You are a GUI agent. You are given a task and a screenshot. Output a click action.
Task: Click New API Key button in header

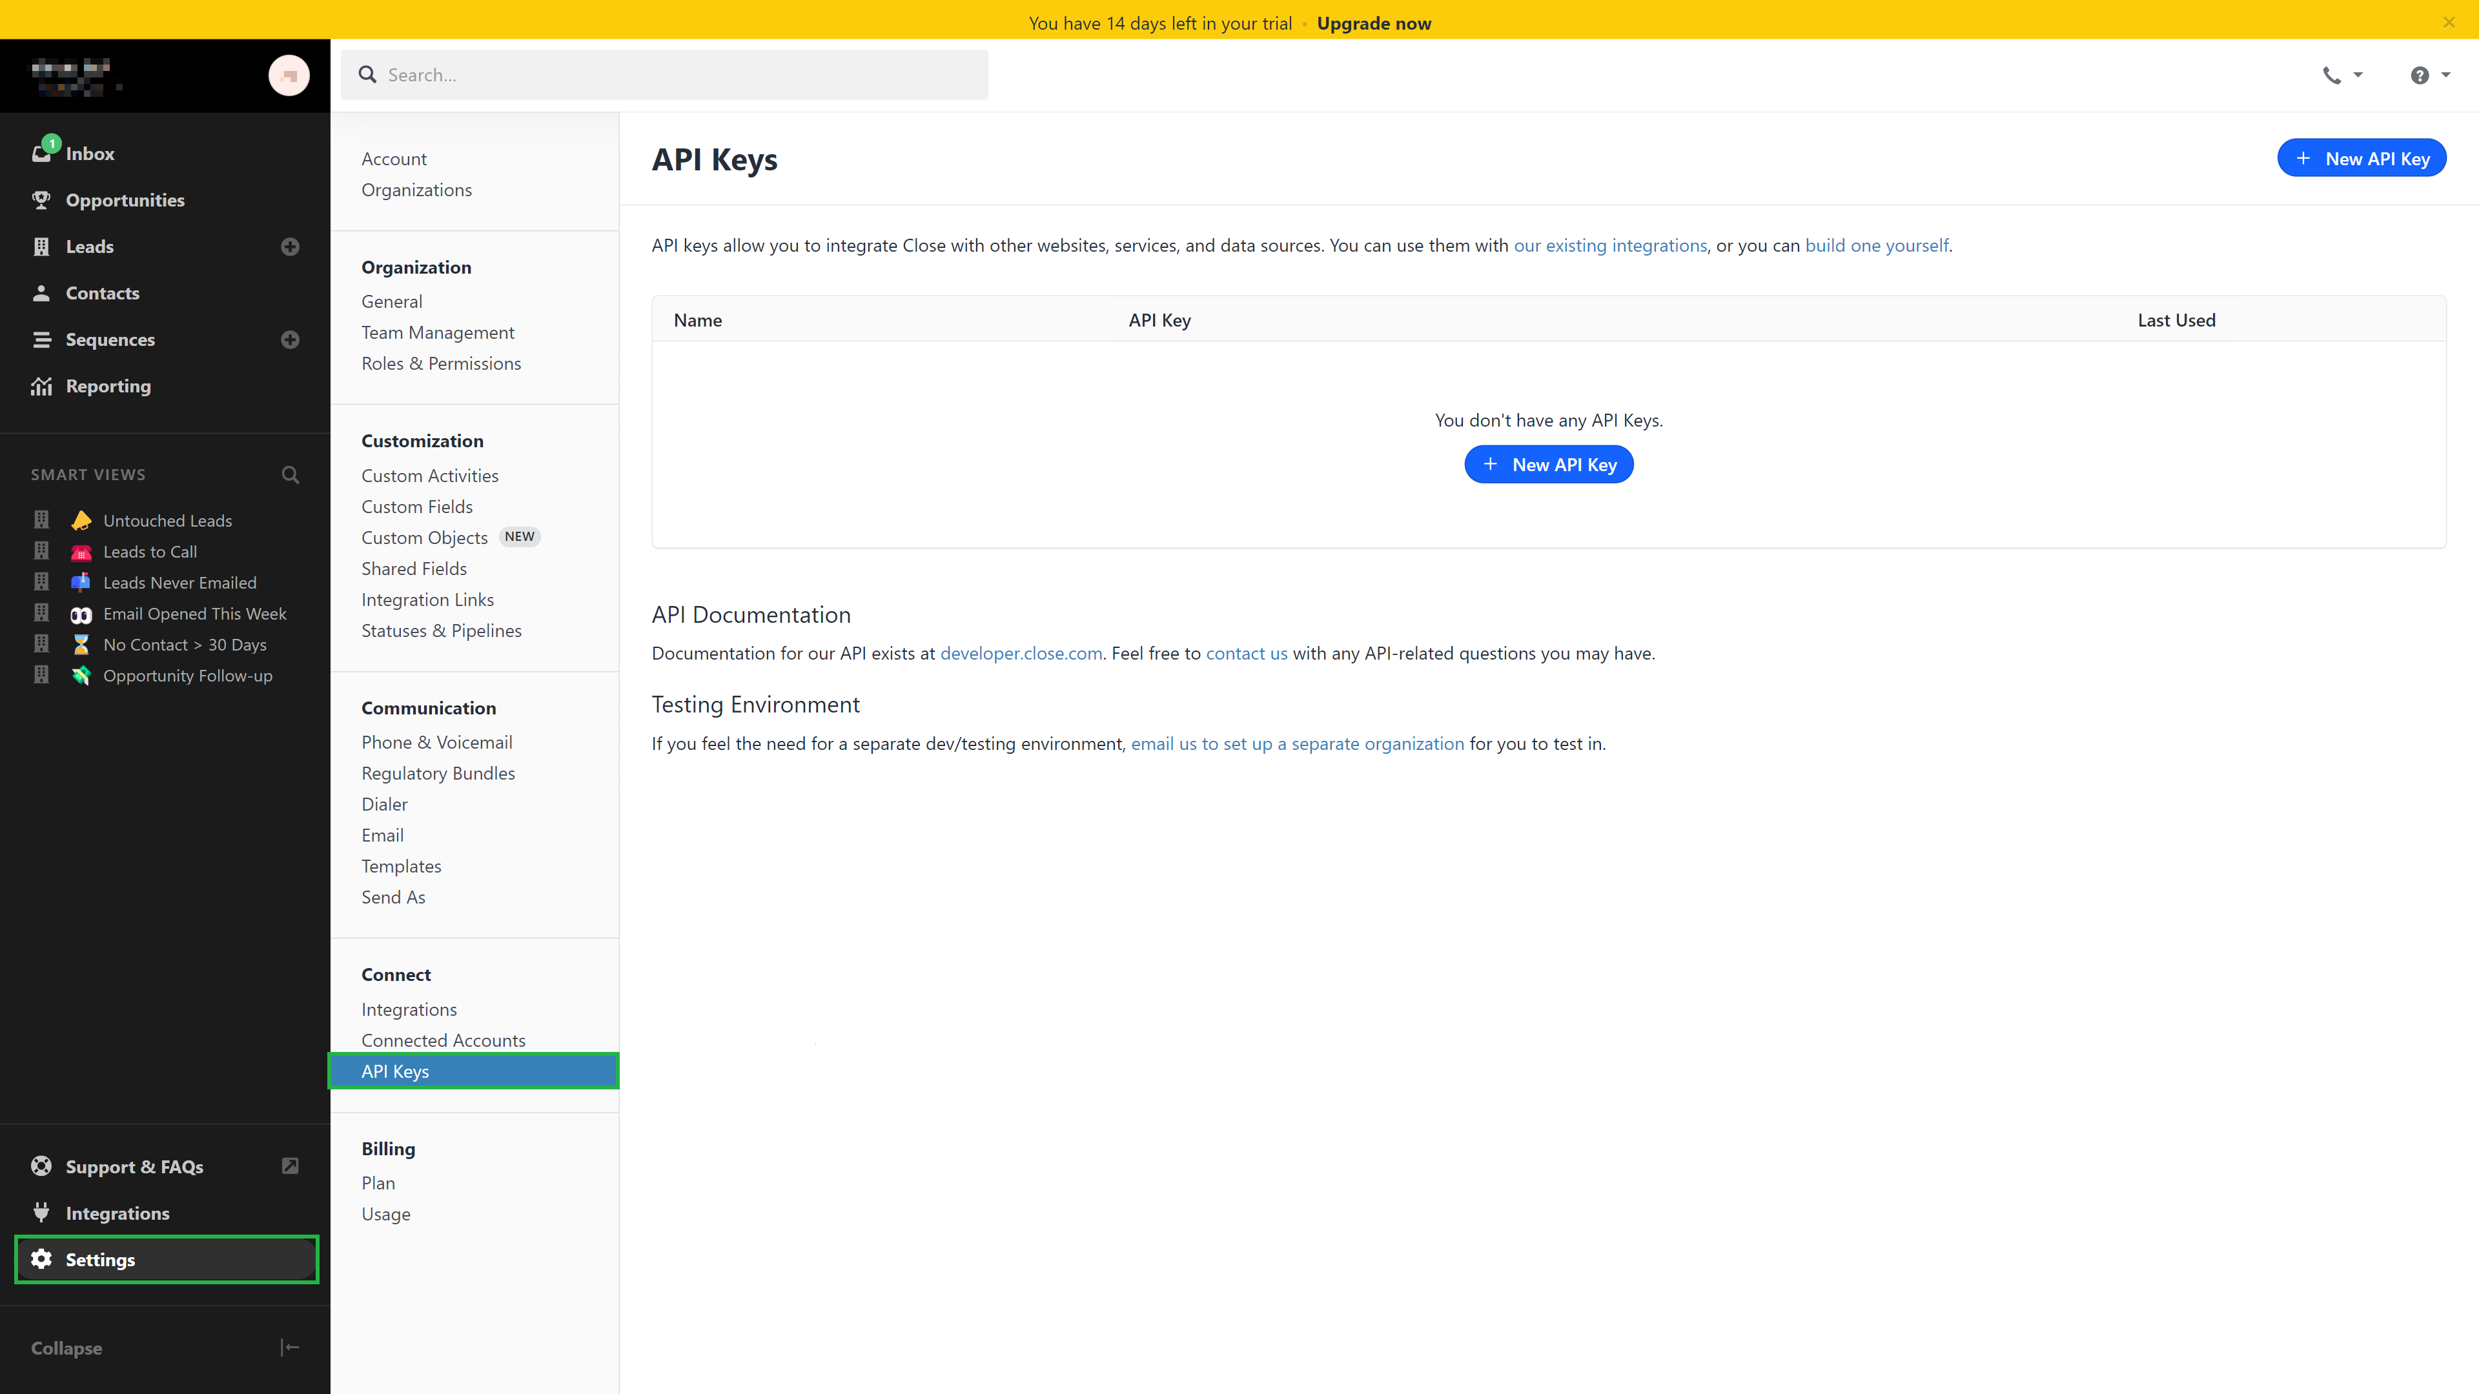click(x=2361, y=159)
